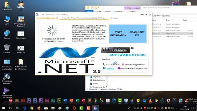Sort files by the Type column header
Viewport: 197px width, 111px height.
[x=168, y=20]
